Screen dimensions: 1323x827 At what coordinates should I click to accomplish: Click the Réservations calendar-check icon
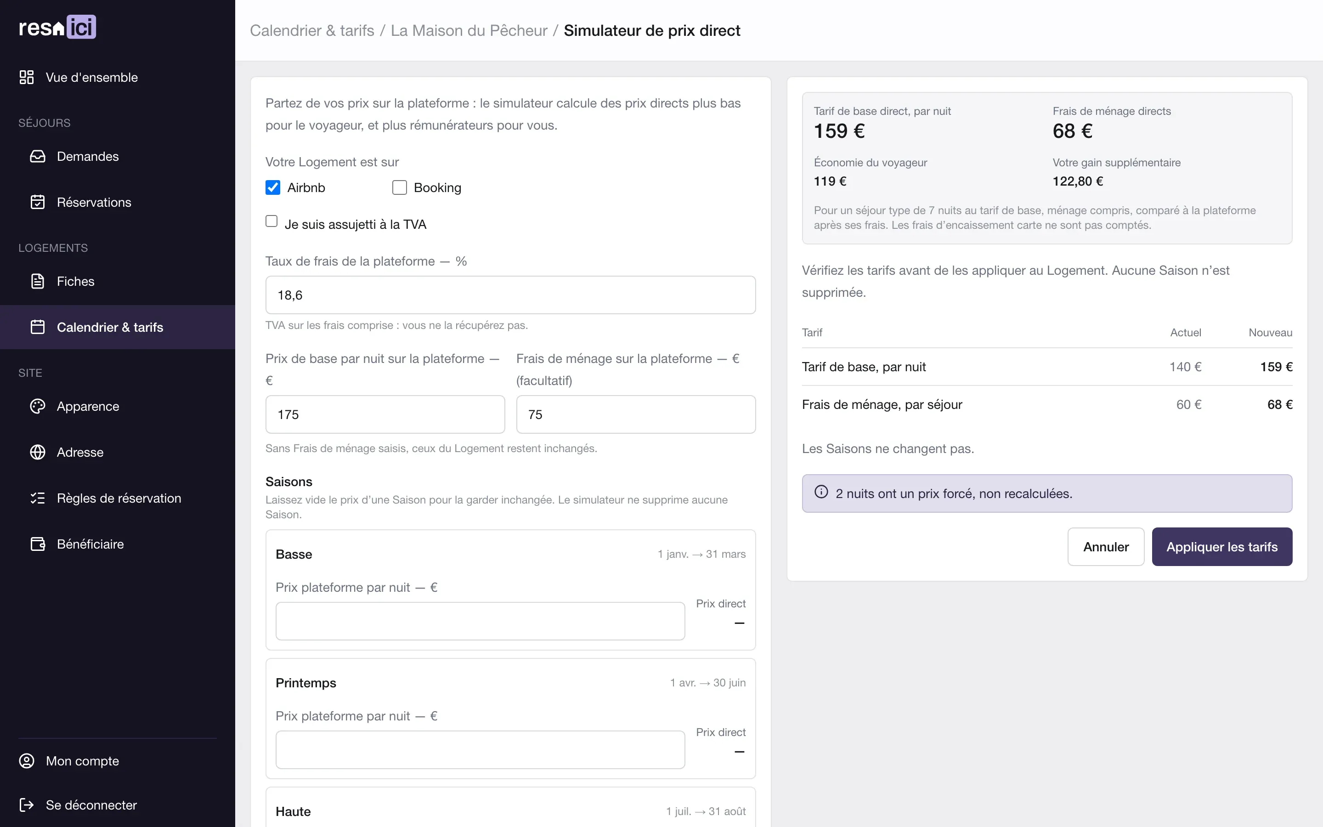point(38,202)
